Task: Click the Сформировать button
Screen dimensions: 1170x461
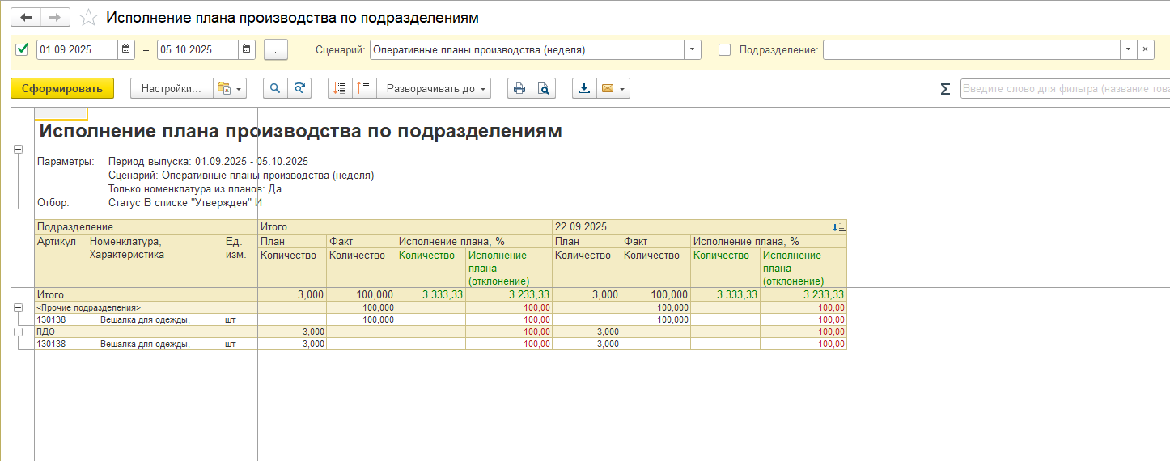Action: pyautogui.click(x=62, y=89)
